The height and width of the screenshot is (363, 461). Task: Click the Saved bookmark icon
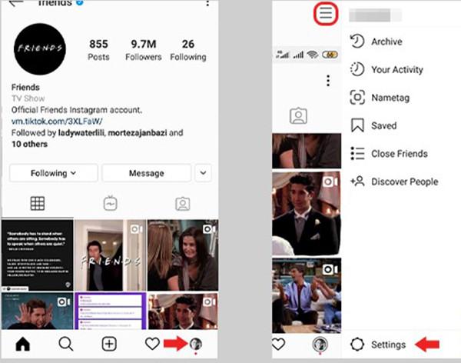click(x=357, y=125)
